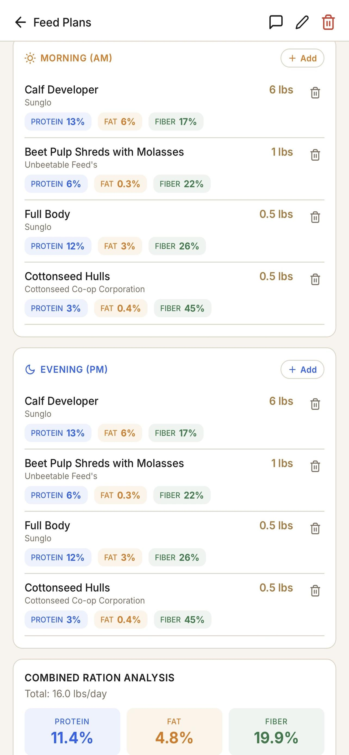Remove morning Full Body feed entry
This screenshot has height=755, width=349.
315,217
